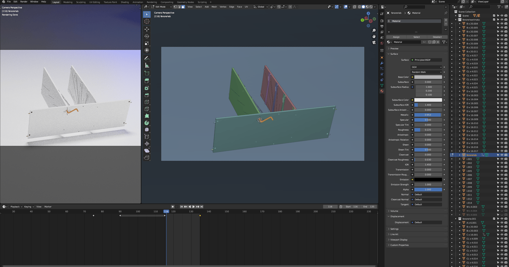Toggle proportional editing in the header
Viewport: 509px width, 267px height.
tap(283, 7)
